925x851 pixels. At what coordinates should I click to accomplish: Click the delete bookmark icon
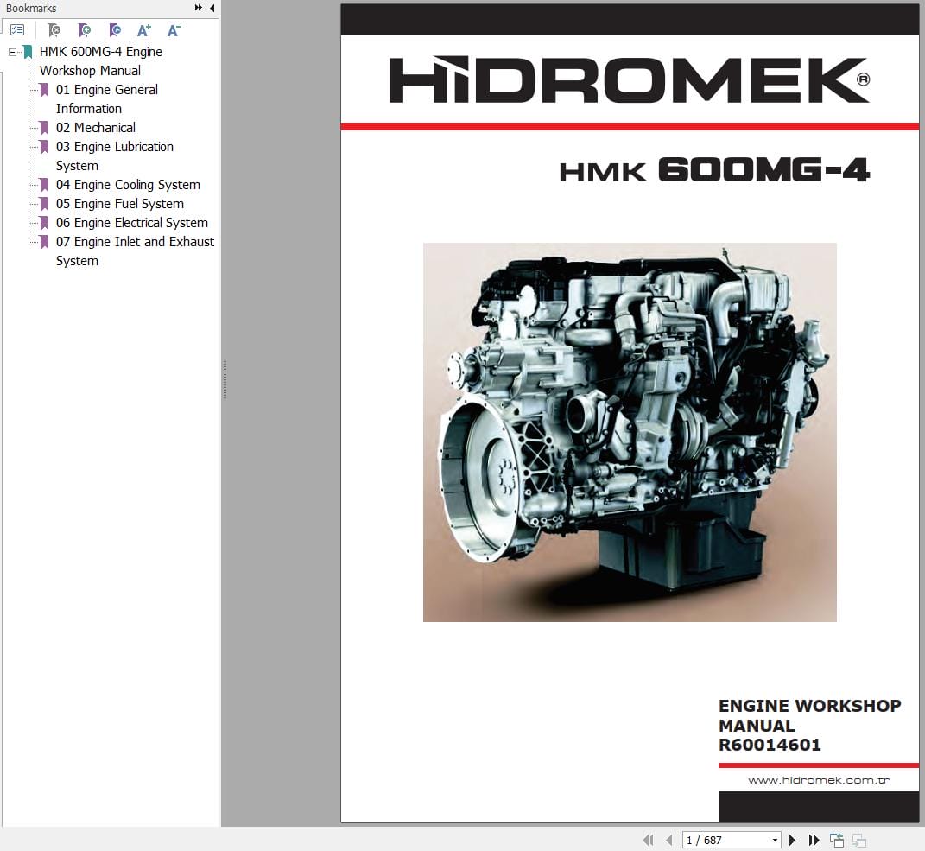pos(54,30)
